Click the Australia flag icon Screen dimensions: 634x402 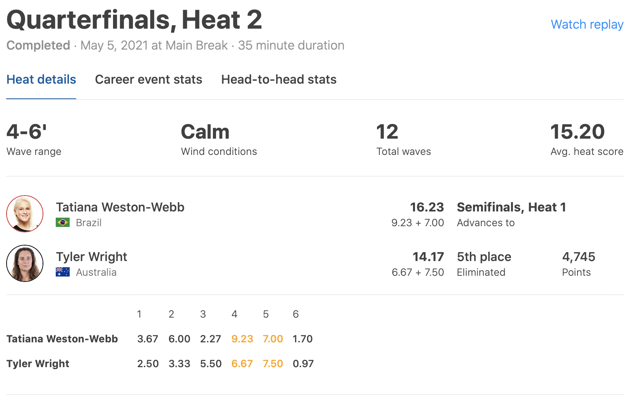click(63, 272)
